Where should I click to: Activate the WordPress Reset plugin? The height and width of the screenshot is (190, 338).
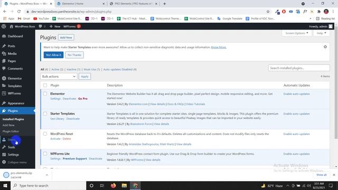(55, 139)
